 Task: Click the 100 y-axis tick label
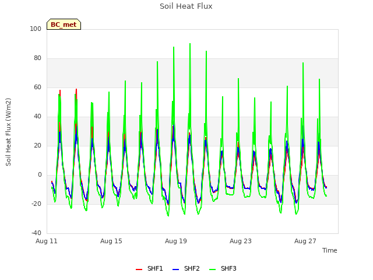[x=36, y=29]
